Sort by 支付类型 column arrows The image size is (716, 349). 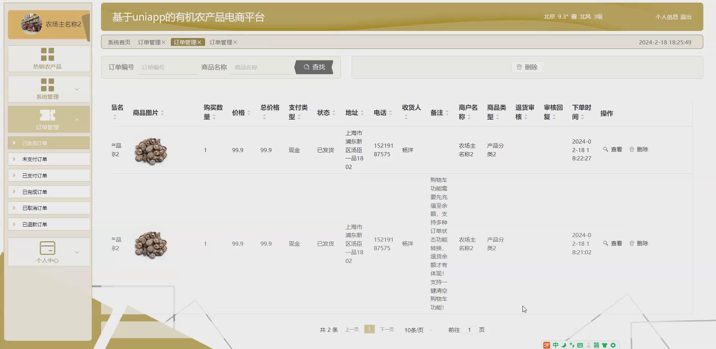[x=299, y=117]
